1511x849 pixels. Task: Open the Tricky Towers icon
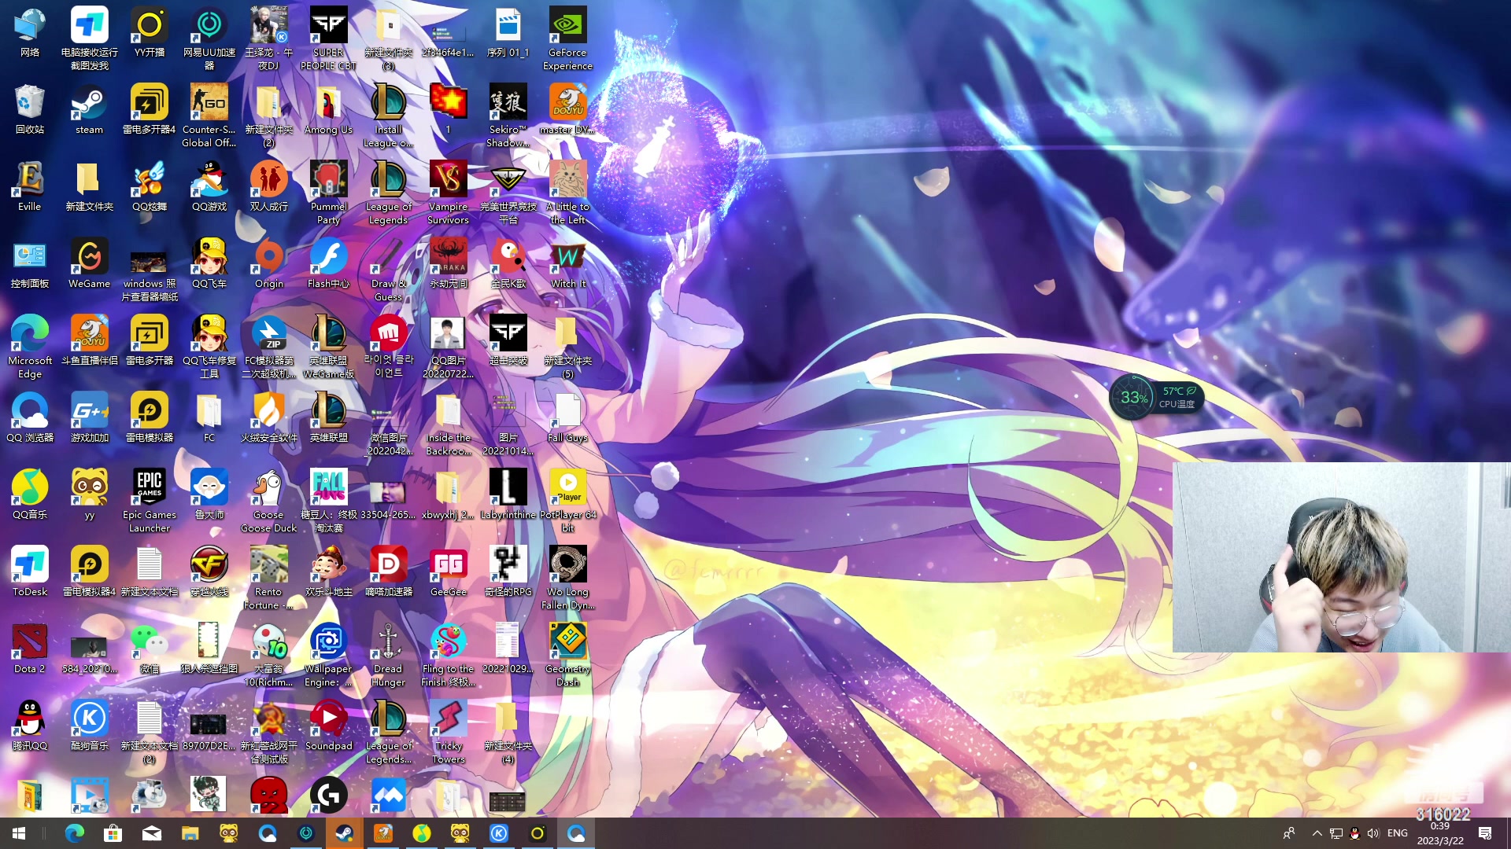pyautogui.click(x=448, y=733)
